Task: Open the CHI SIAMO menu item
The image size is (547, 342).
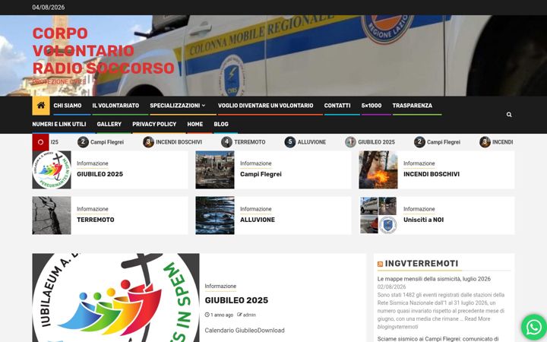Action: (x=68, y=106)
